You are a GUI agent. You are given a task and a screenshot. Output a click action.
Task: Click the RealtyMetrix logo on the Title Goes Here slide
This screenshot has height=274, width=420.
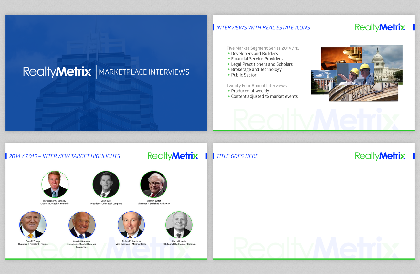point(380,156)
